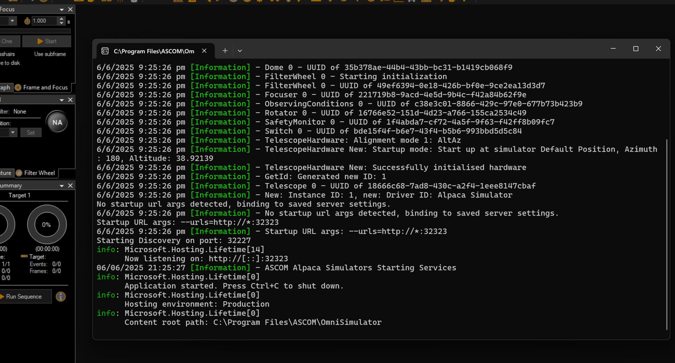This screenshot has width=675, height=363.
Task: Toggle the Use subframe option
Action: (x=50, y=54)
